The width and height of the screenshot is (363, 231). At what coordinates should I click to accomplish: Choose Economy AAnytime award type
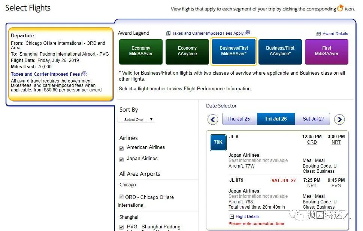point(187,51)
